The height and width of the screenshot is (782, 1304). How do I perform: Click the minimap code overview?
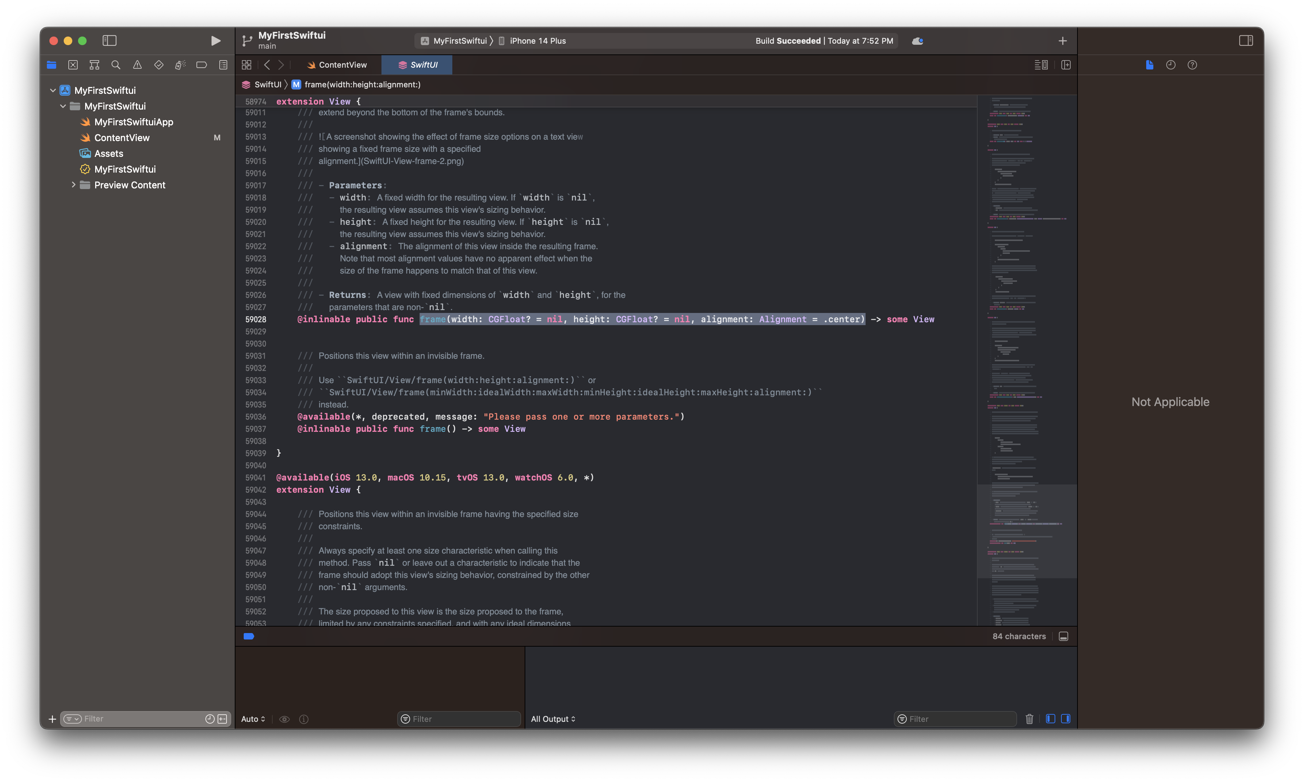[x=1026, y=316]
